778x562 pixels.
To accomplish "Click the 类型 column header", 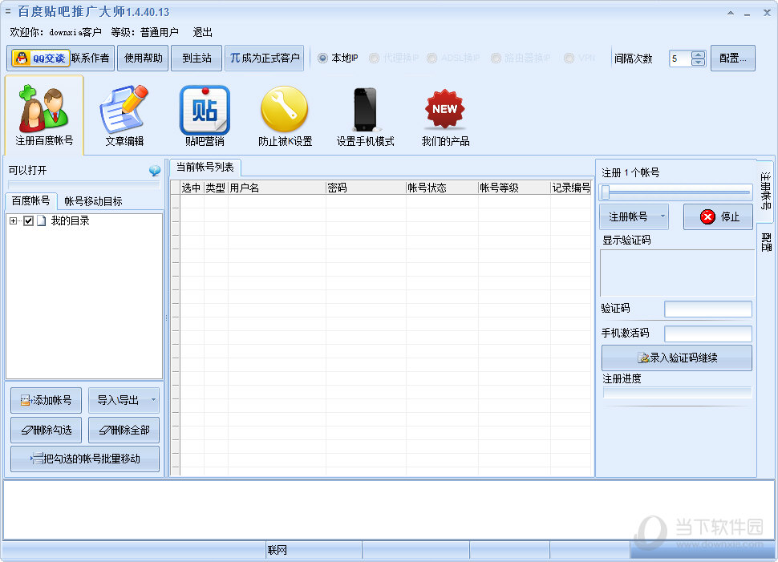I will click(x=216, y=188).
